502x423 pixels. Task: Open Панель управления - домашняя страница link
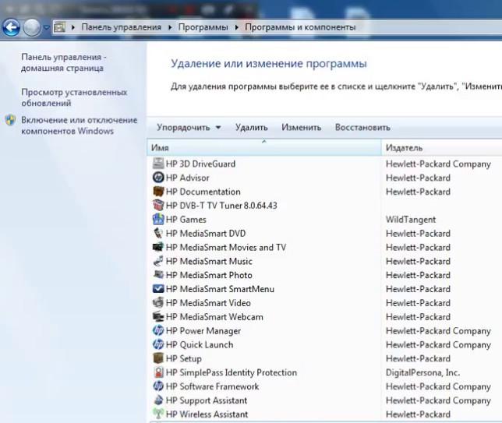(x=63, y=62)
